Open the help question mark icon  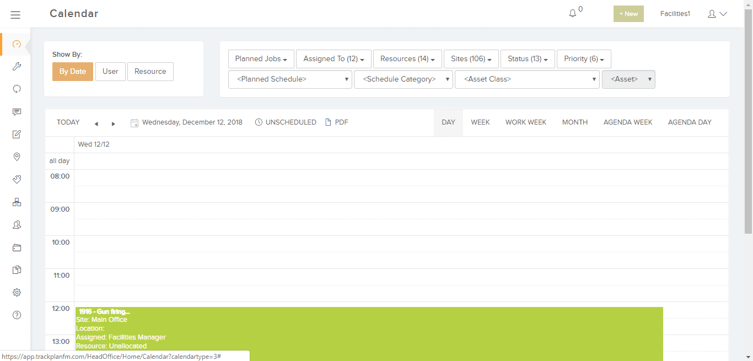(x=17, y=315)
